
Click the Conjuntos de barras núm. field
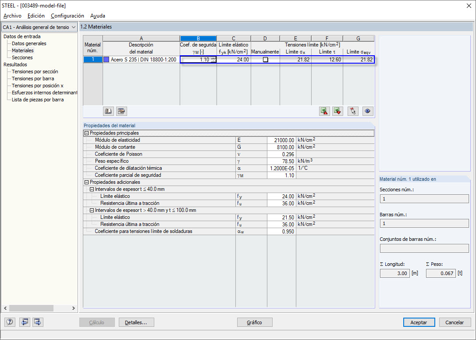tap(424, 248)
